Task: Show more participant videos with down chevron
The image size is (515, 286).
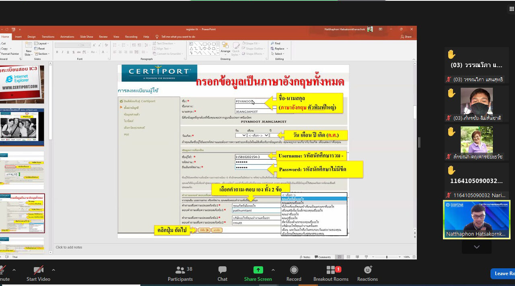Action: tap(477, 247)
